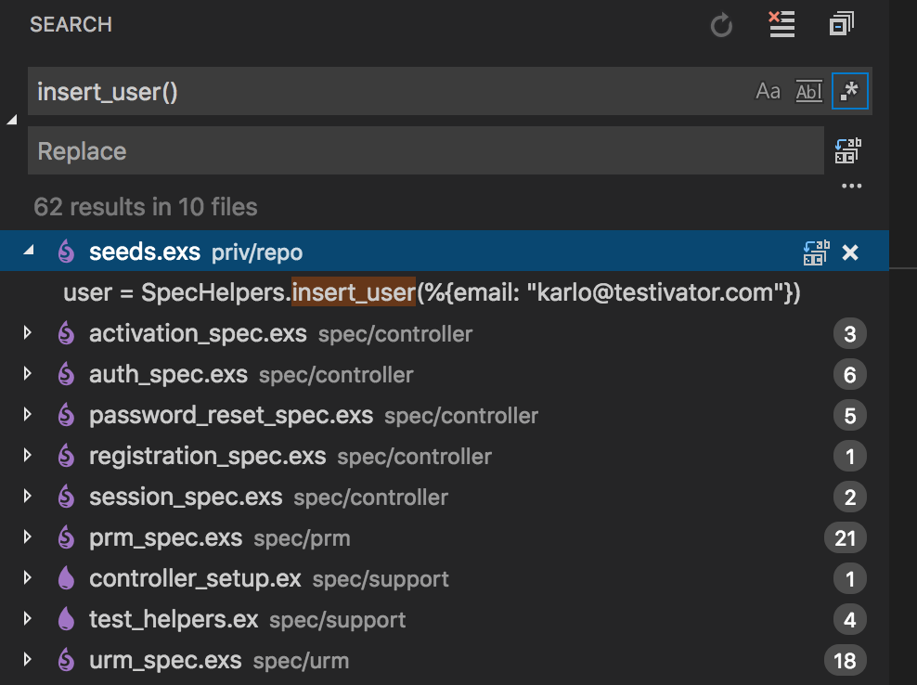Expand activation_spec.exs results
The image size is (917, 685).
point(28,333)
